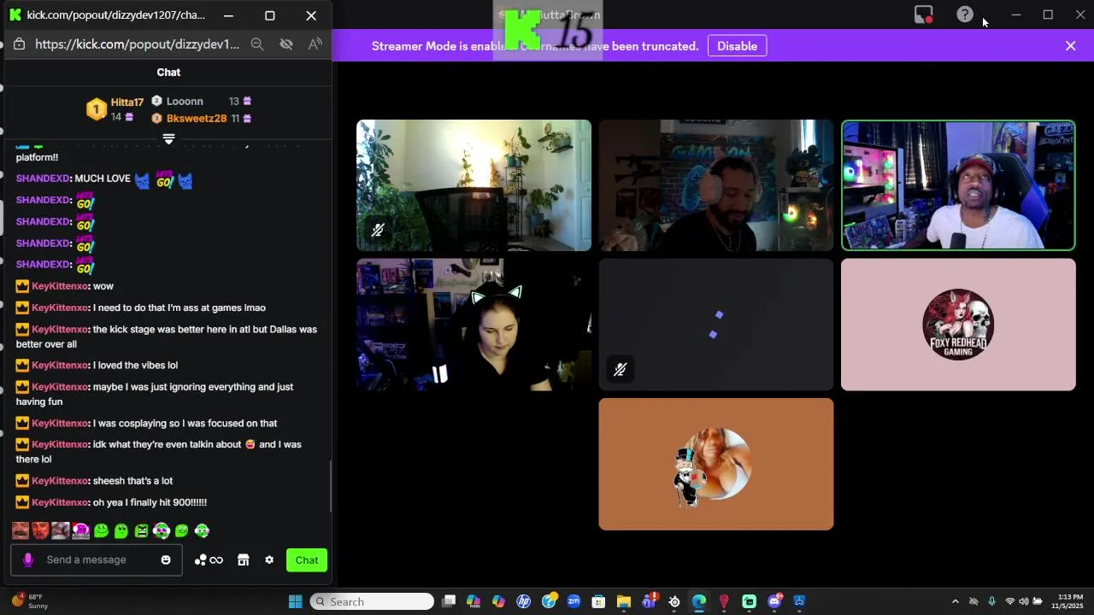Click 'oh yea I finally hit 900!!!!!!' message
1094x615 pixels.
tap(150, 502)
